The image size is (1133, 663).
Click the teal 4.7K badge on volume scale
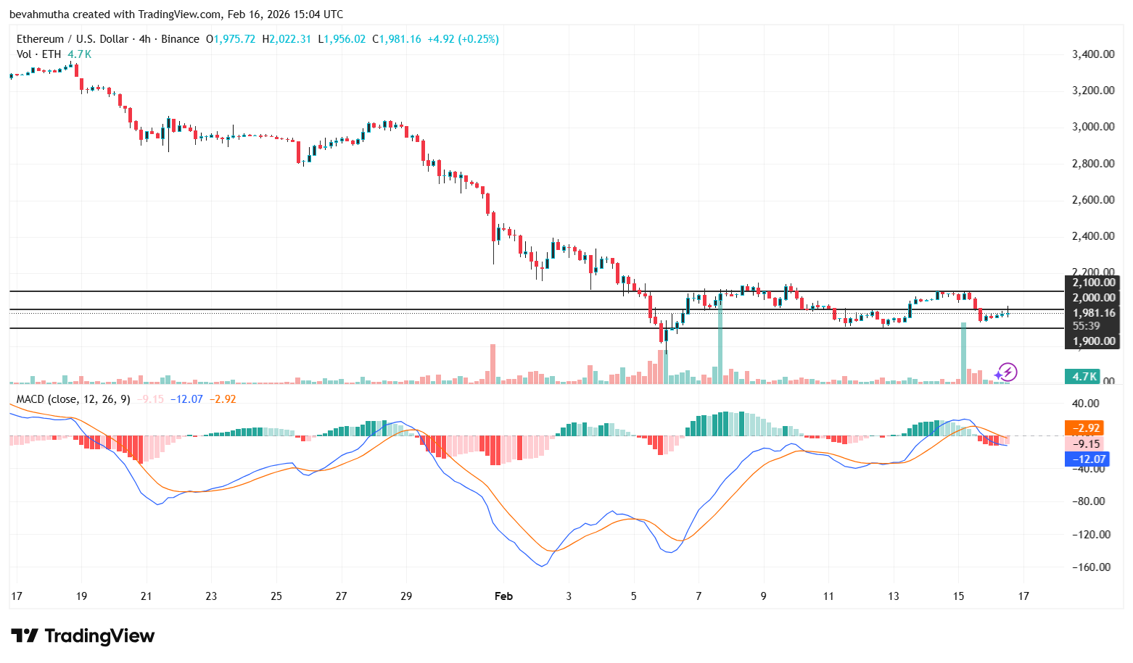pos(1084,376)
